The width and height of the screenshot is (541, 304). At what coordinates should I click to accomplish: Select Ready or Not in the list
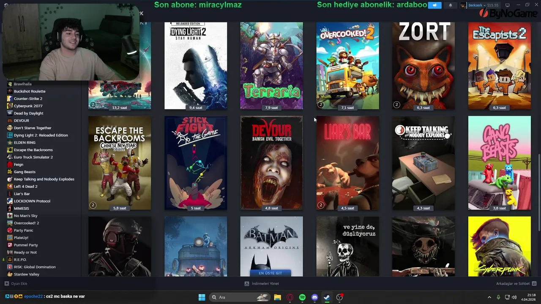point(25,252)
